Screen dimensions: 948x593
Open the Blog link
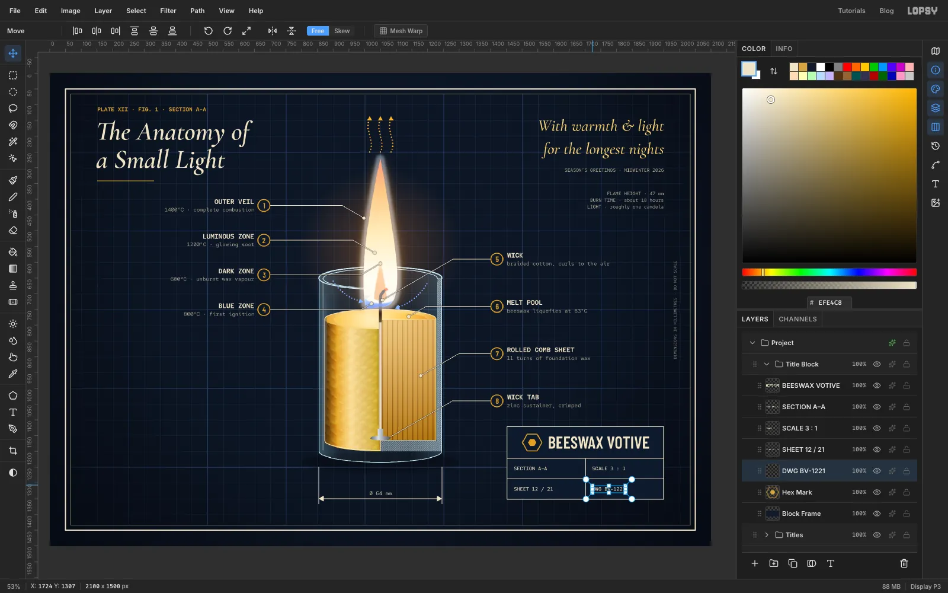click(x=886, y=11)
